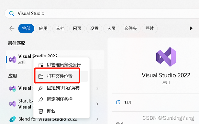Choose 固定到"开始"屏幕 from the context menu
This screenshot has height=124, width=199.
61,88
